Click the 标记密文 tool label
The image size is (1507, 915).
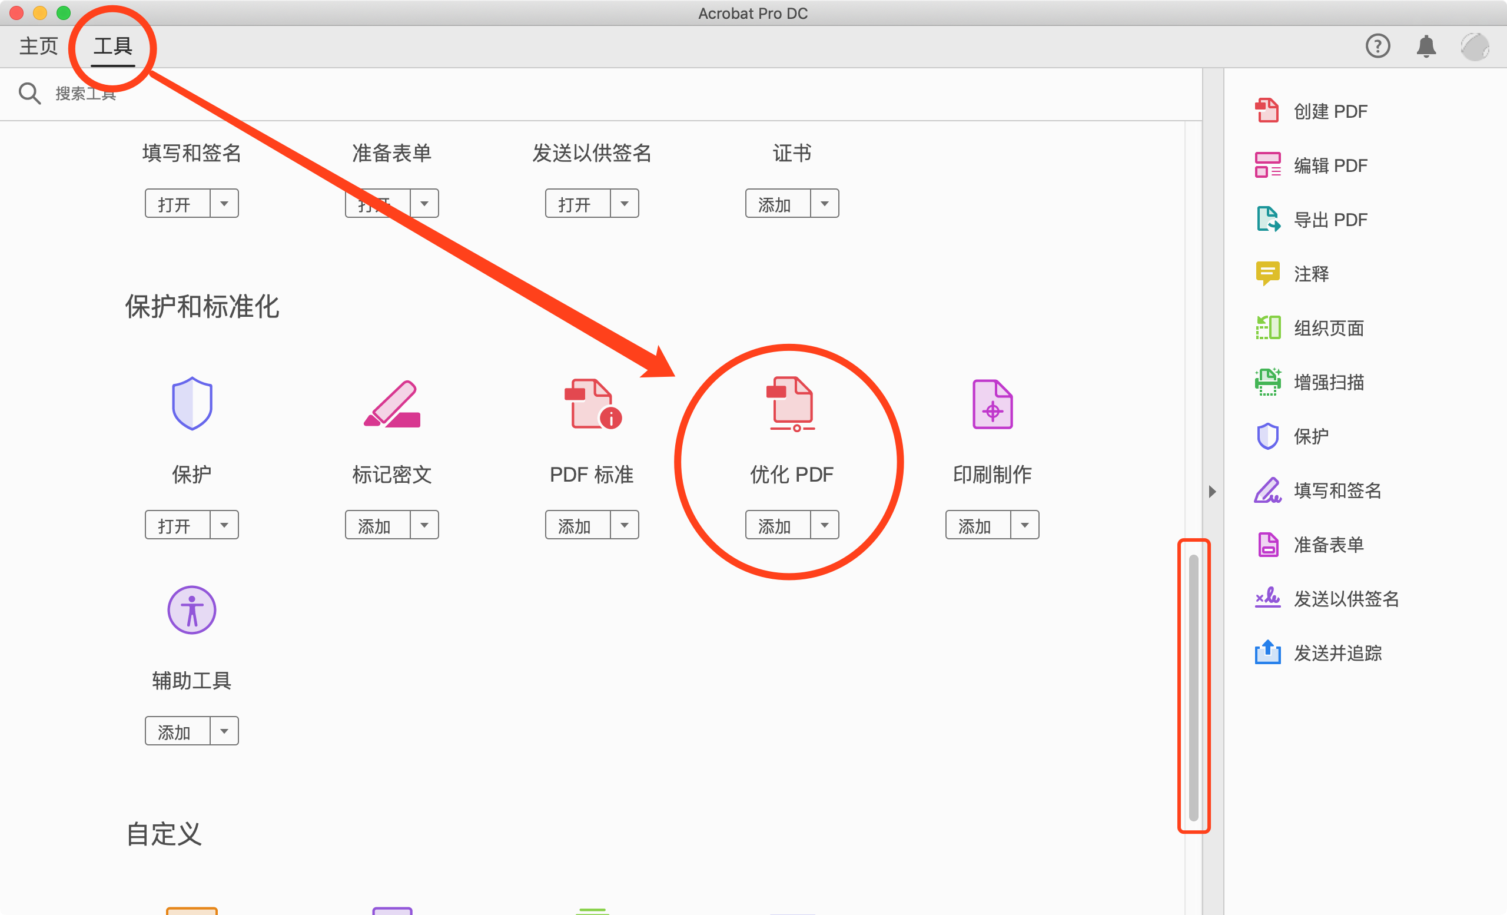(x=392, y=475)
